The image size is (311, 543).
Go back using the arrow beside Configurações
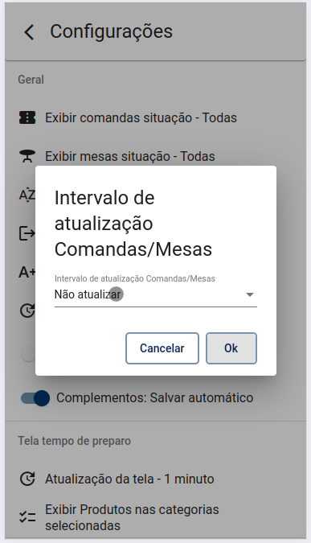click(29, 32)
